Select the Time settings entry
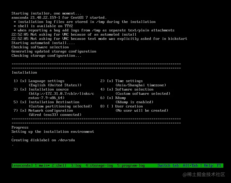This screenshot has height=183, width=231. coord(129,81)
